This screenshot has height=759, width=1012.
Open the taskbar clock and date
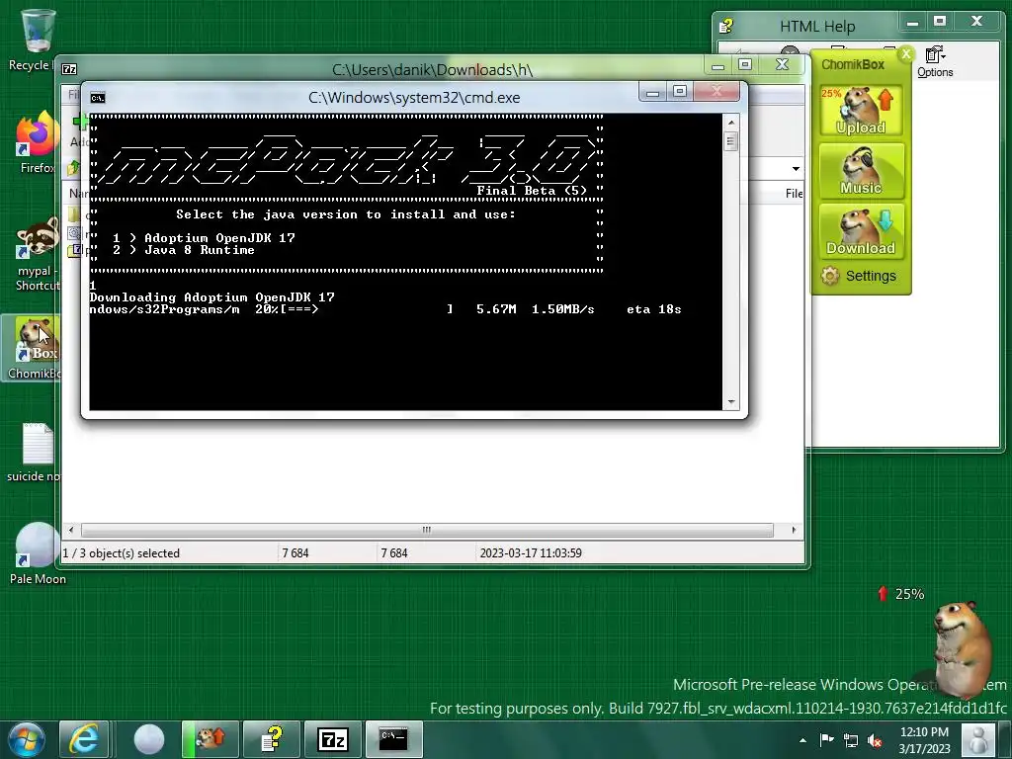point(924,740)
